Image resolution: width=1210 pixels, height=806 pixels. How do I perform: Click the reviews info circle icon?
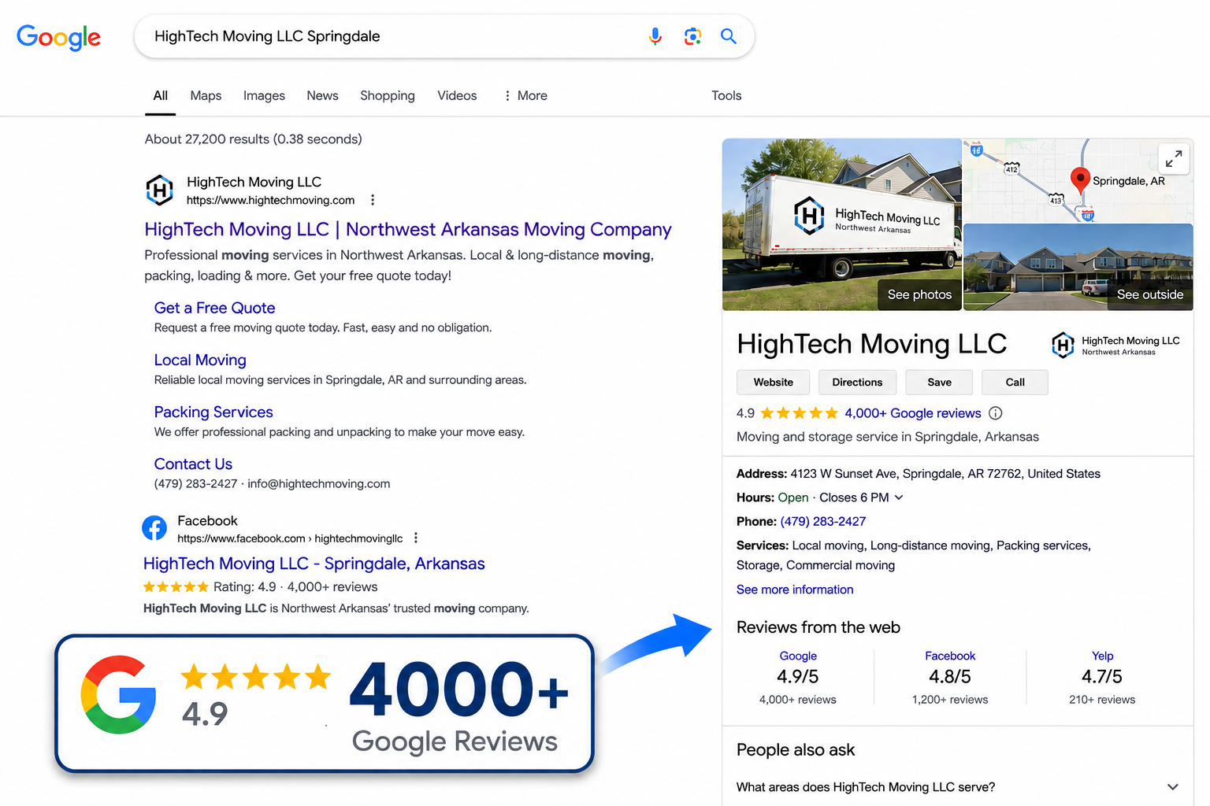click(x=996, y=413)
